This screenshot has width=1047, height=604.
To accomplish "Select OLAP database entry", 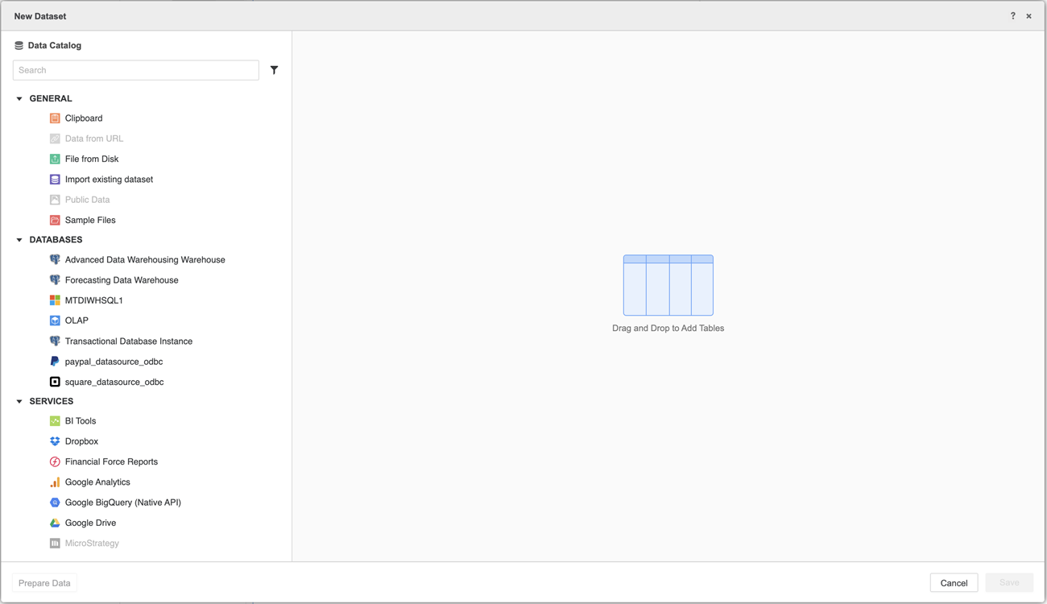I will tap(77, 321).
